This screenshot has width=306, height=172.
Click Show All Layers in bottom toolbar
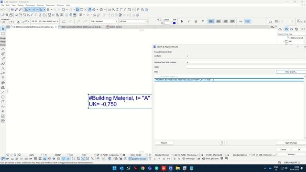coord(211,159)
